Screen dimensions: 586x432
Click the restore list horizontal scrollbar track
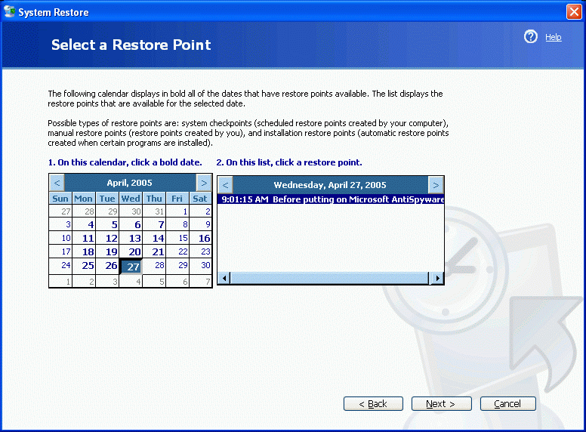pos(329,278)
